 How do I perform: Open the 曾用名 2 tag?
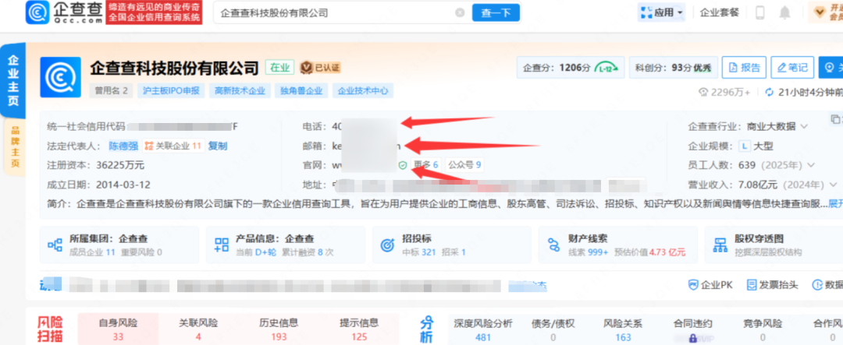pos(112,90)
